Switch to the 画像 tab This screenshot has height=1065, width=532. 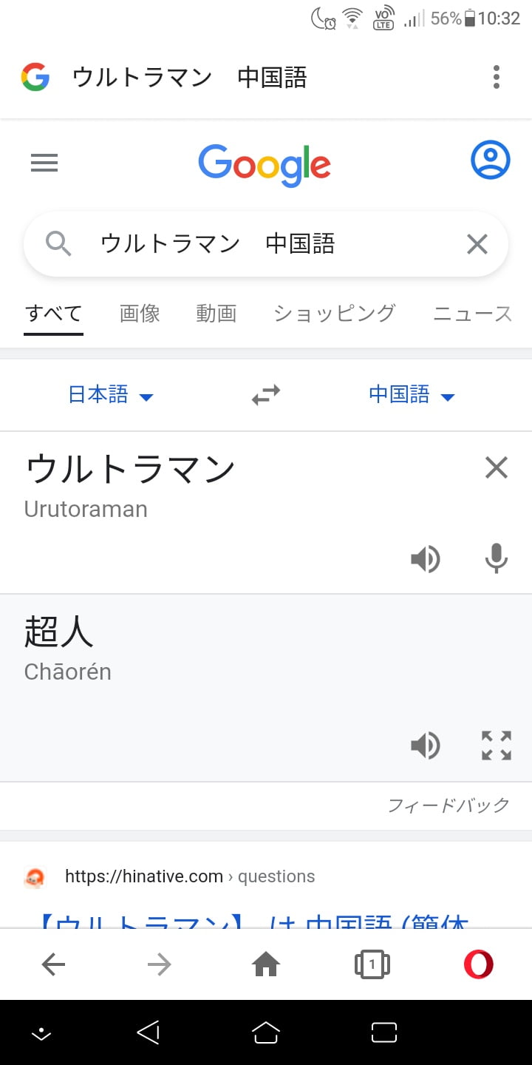click(140, 314)
